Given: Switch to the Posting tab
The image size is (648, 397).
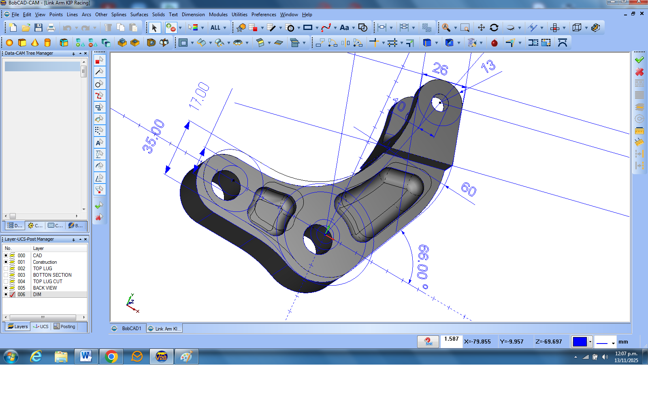Looking at the screenshot, I should pos(64,327).
